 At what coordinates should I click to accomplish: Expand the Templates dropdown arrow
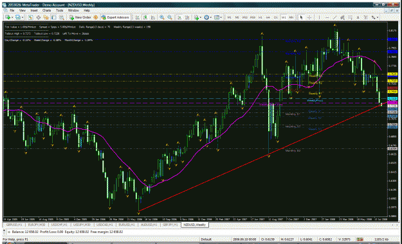pyautogui.click(x=221, y=17)
